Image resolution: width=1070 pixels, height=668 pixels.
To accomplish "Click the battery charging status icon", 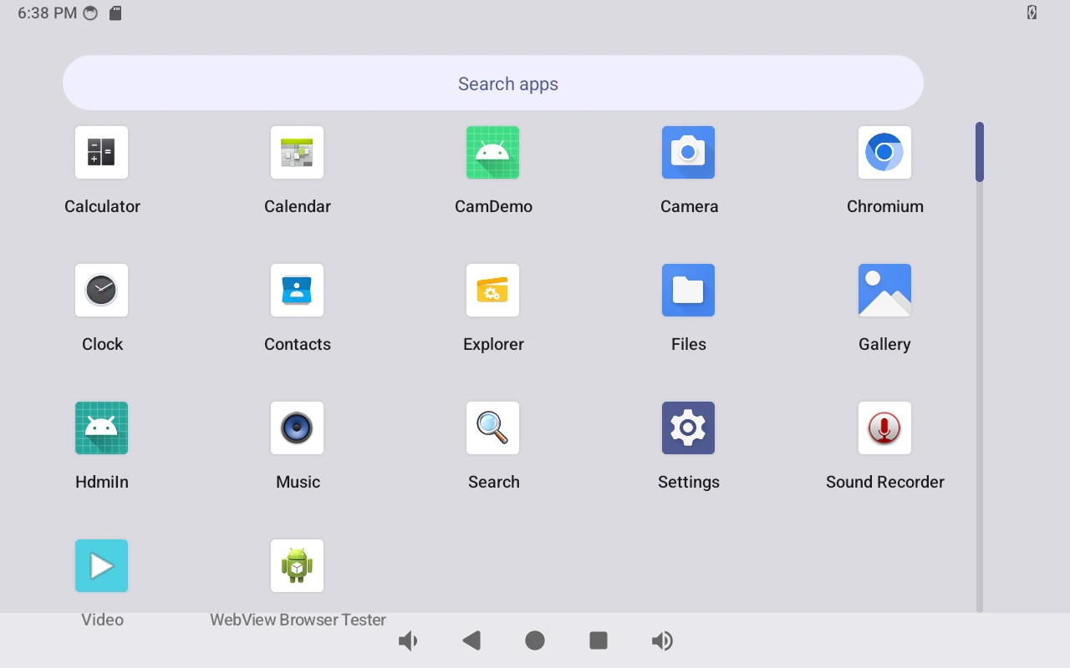I will pos(1032,13).
